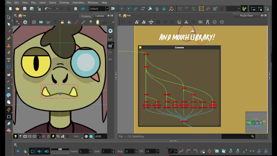Click CH_GoblinGuy in the breadcrumb path

tap(136, 136)
